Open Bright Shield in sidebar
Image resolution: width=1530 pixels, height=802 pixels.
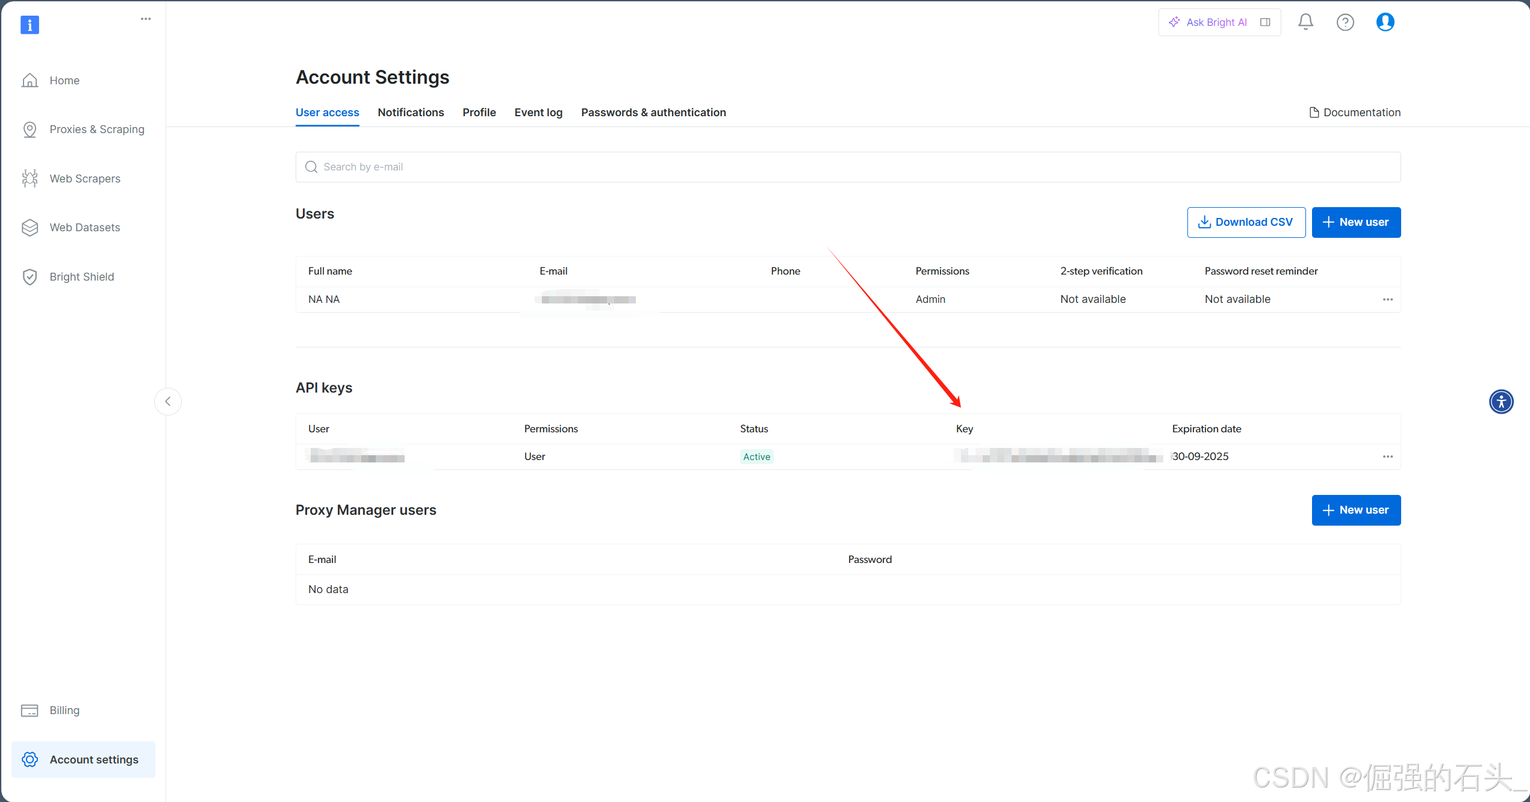81,277
